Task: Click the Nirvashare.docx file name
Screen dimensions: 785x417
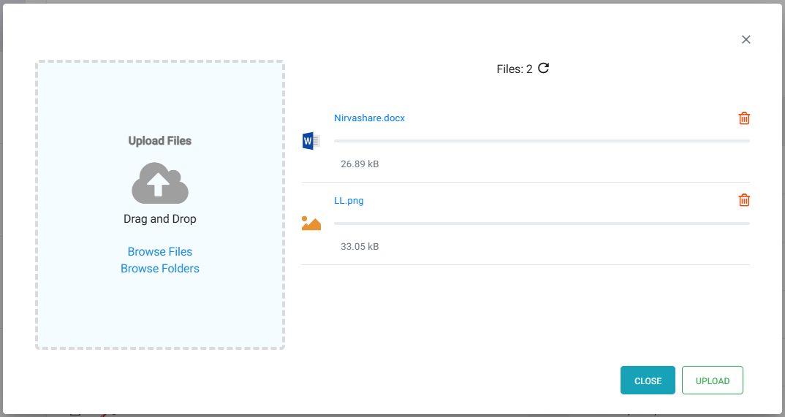Action: pos(369,118)
